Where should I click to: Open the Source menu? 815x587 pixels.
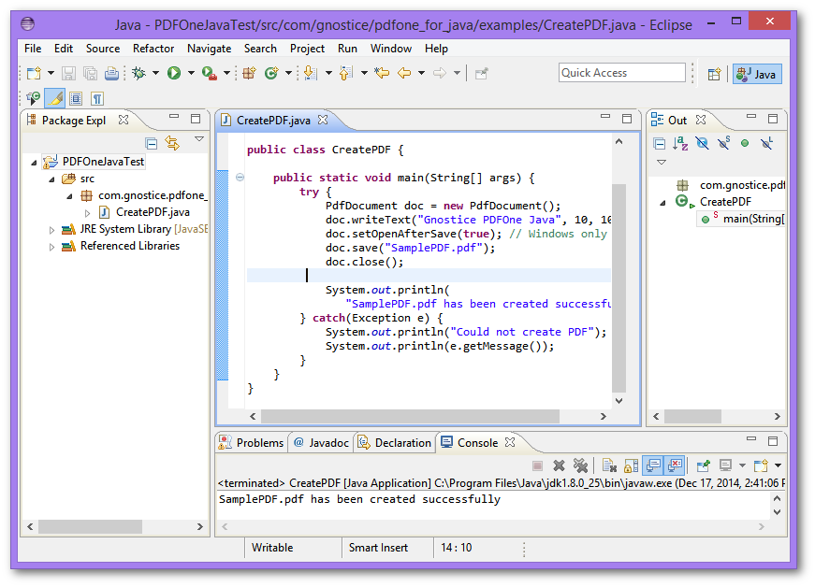103,49
